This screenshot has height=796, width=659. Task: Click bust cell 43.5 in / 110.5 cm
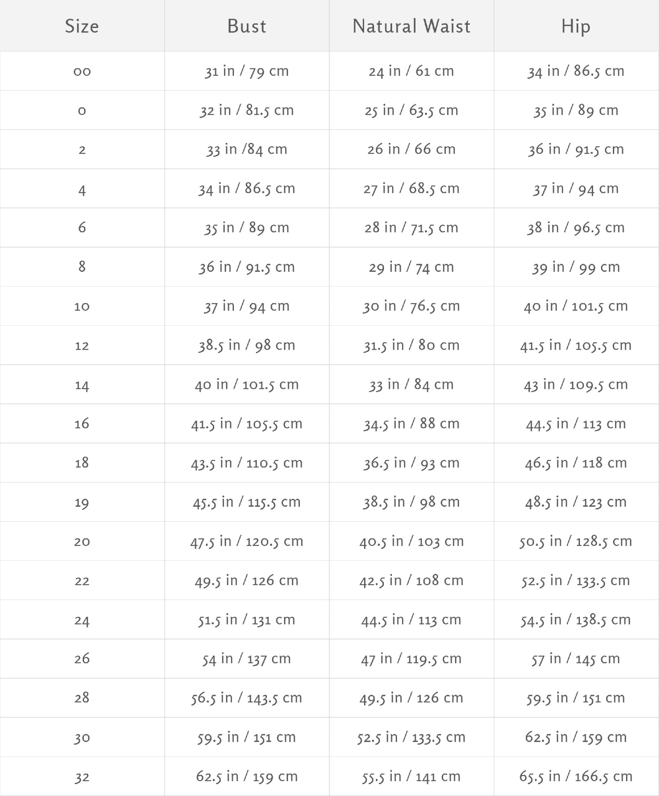247,463
